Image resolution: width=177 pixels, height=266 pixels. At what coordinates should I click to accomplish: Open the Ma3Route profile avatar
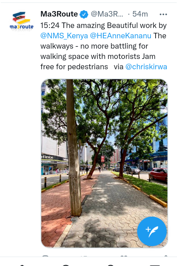click(22, 22)
